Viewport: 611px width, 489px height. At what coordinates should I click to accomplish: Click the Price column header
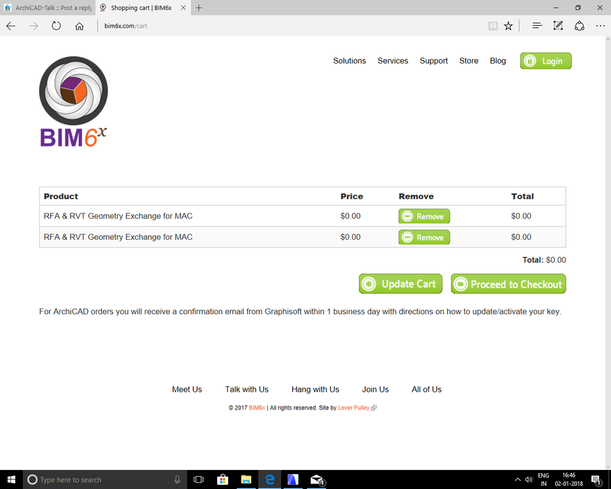tap(352, 196)
